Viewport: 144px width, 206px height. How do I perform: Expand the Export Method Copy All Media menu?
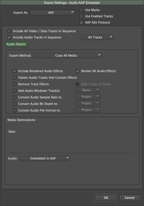[68, 55]
